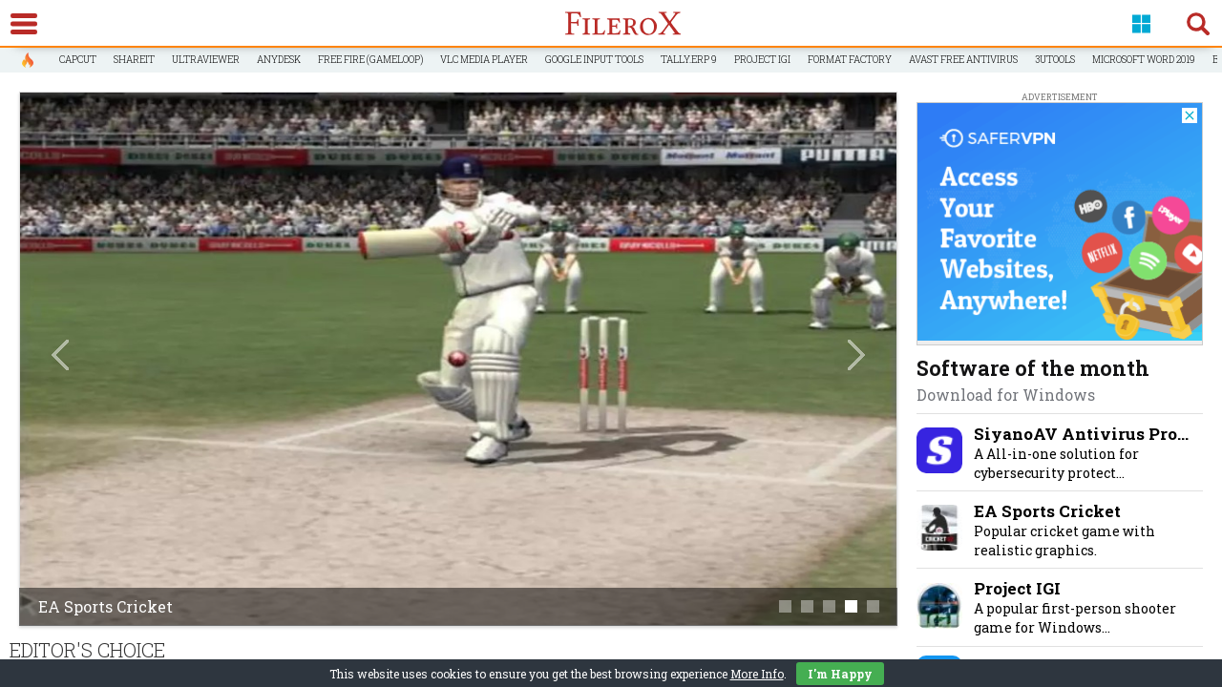Open the Microsoft Word 2019 link
The height and width of the screenshot is (687, 1222).
click(1144, 60)
